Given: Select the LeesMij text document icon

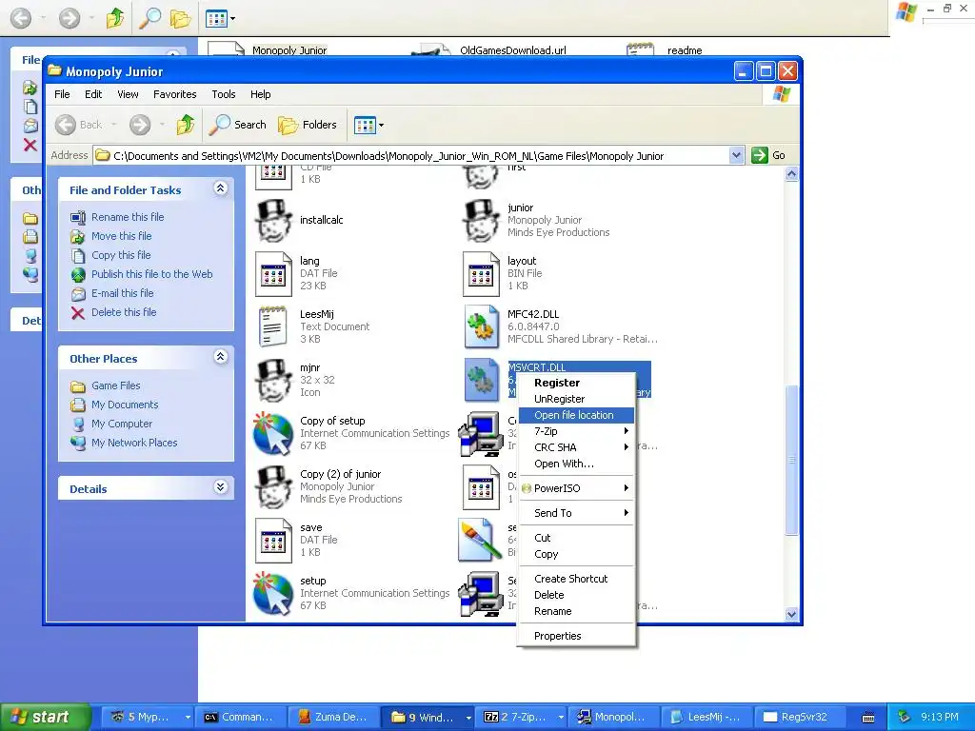Looking at the screenshot, I should click(x=273, y=326).
